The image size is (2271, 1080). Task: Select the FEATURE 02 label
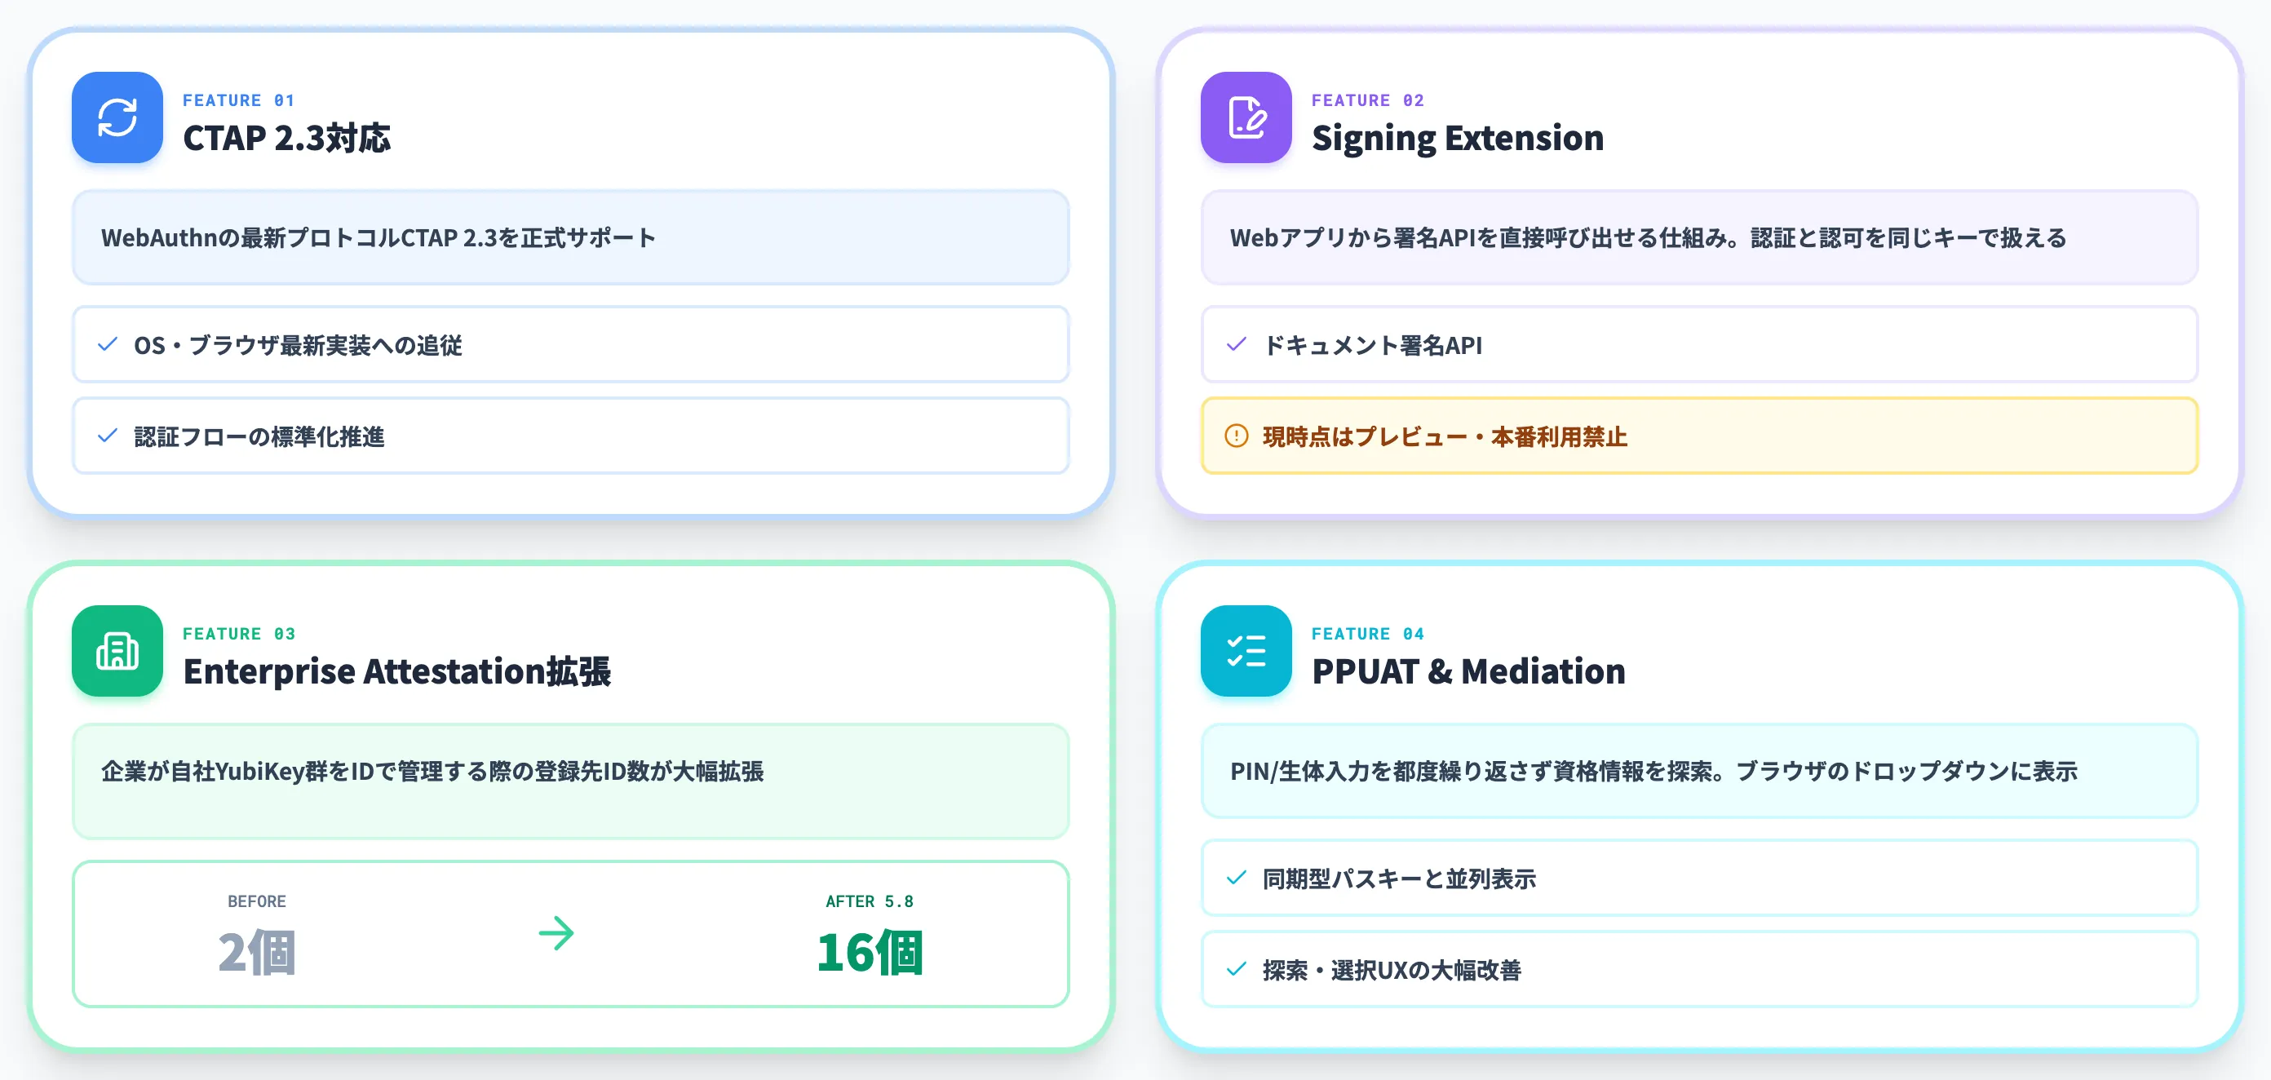(x=1367, y=100)
